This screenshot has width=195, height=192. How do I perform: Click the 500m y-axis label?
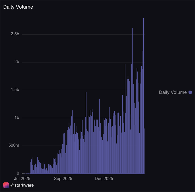[14, 145]
